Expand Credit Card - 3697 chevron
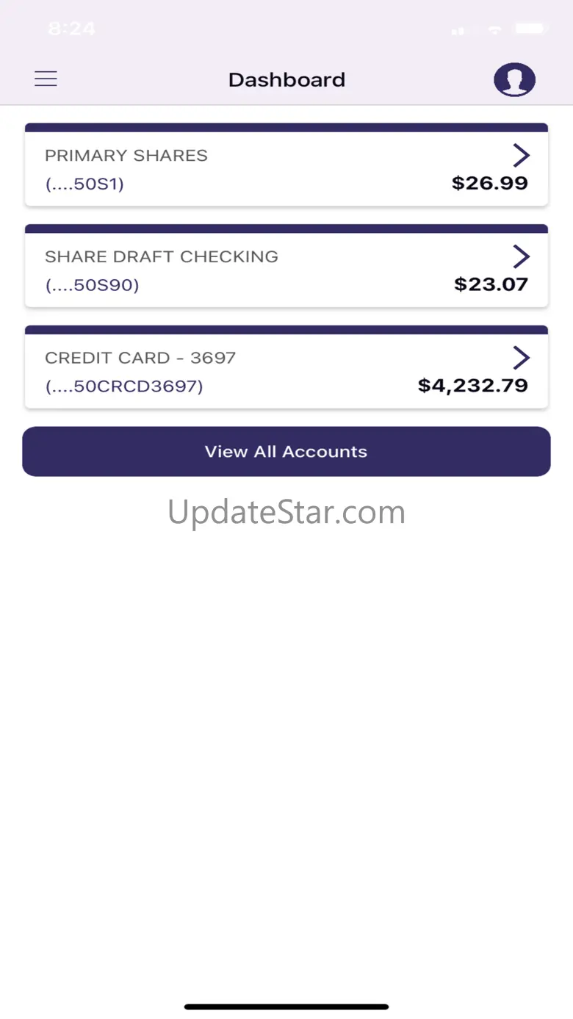Screen dimensions: 573x1019 pyautogui.click(x=521, y=358)
